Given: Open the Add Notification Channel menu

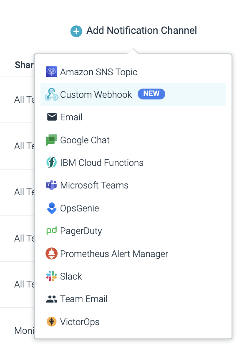Looking at the screenshot, I should tap(134, 31).
